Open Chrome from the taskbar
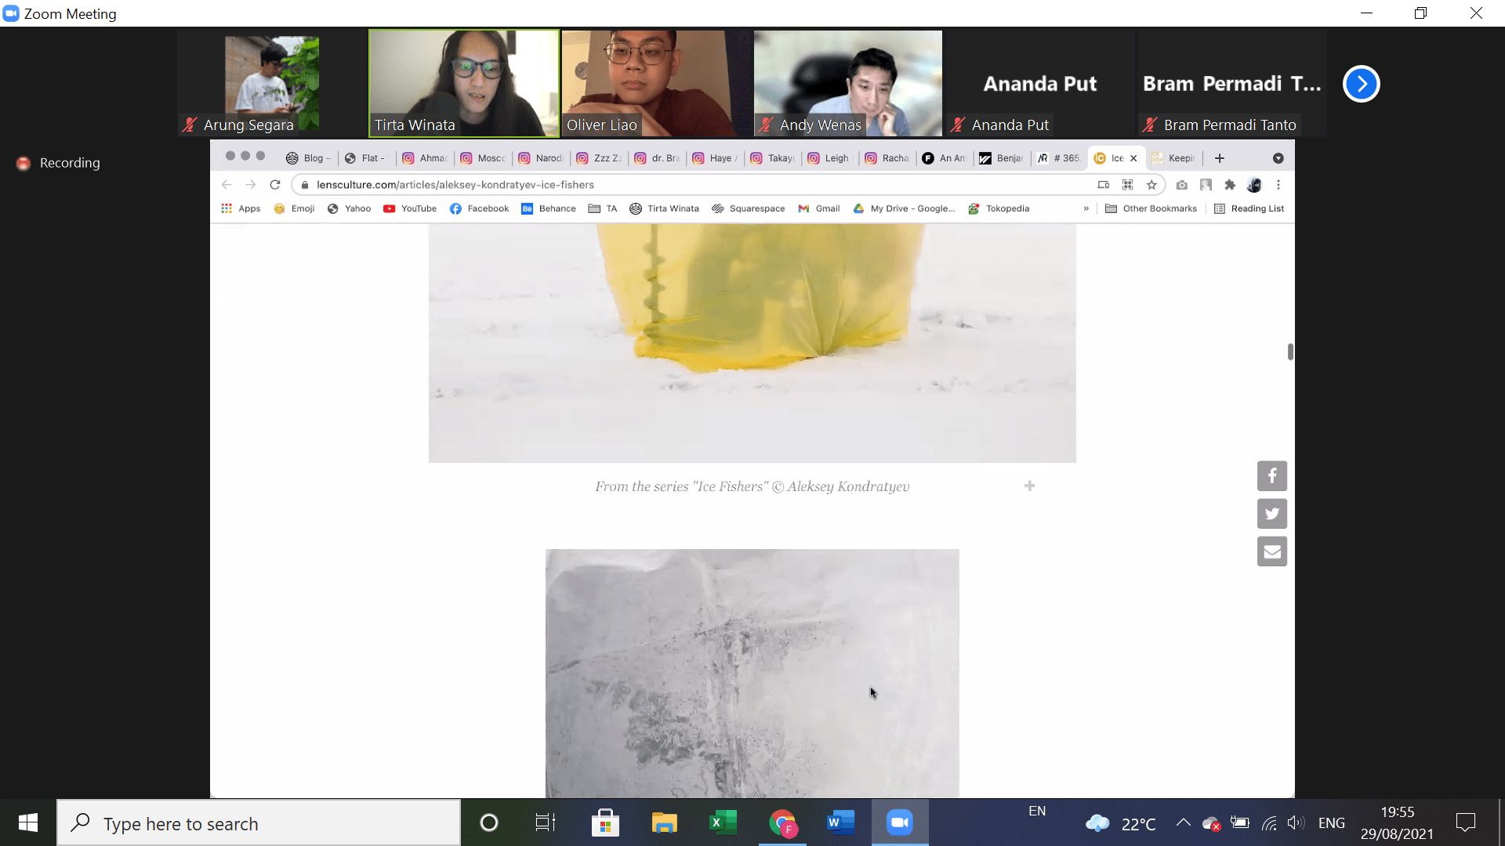This screenshot has height=846, width=1505. coord(783,822)
